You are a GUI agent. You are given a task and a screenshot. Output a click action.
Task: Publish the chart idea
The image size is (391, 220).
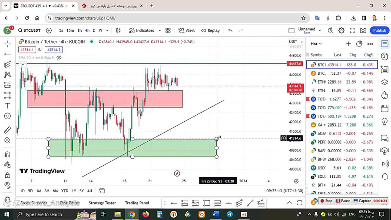[x=380, y=30]
